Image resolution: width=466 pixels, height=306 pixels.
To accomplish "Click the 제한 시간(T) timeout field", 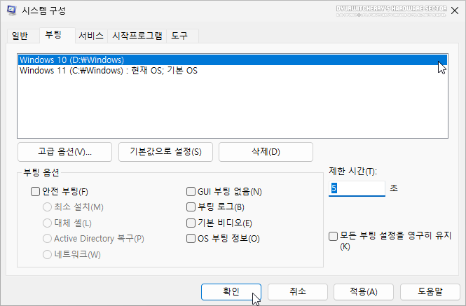I will click(357, 188).
